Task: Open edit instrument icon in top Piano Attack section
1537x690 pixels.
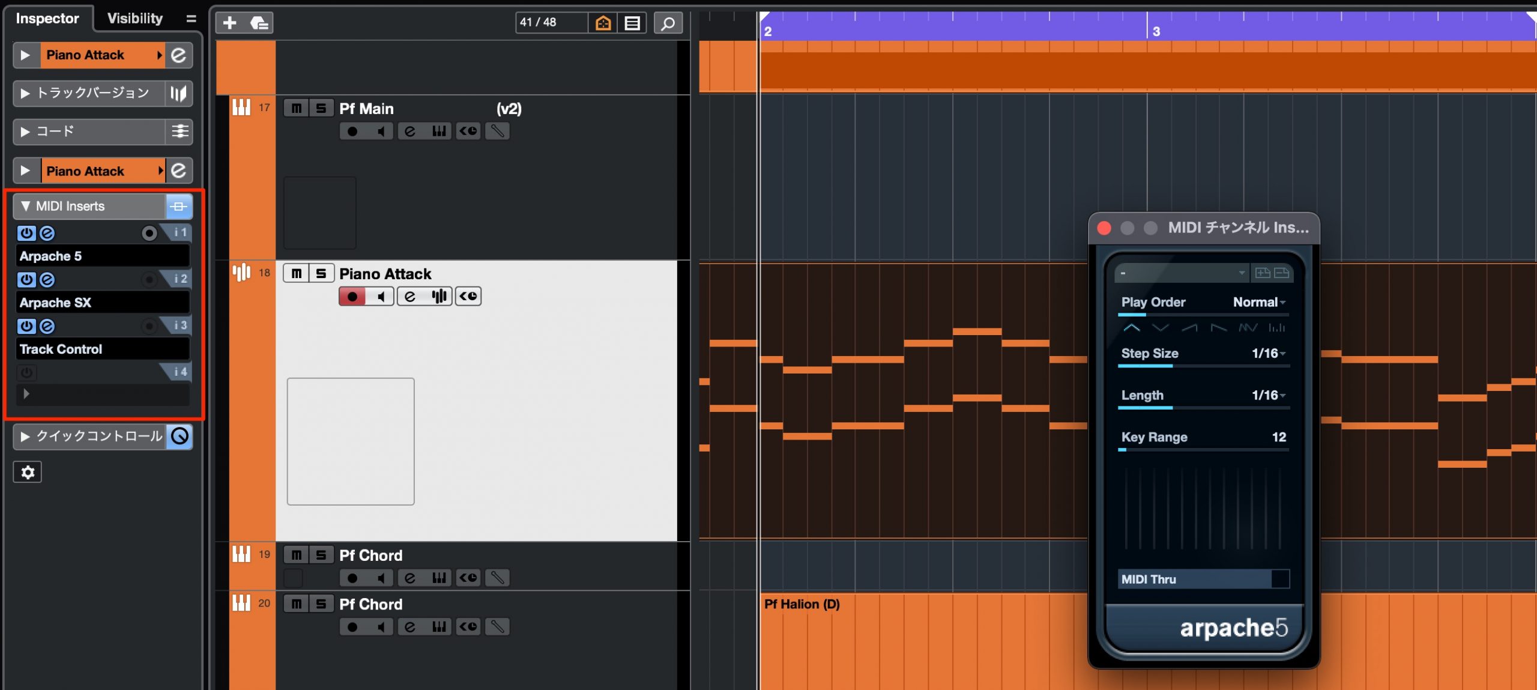Action: point(179,55)
